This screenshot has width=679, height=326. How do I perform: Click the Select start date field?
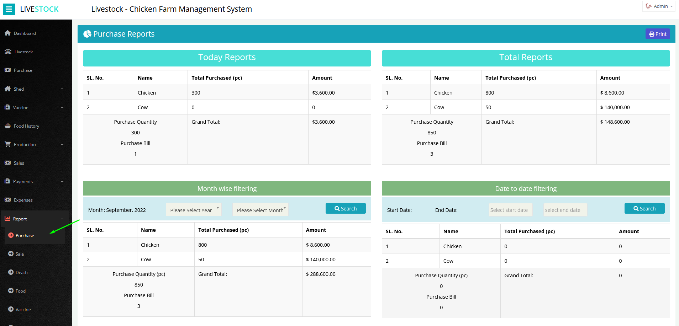coord(510,210)
